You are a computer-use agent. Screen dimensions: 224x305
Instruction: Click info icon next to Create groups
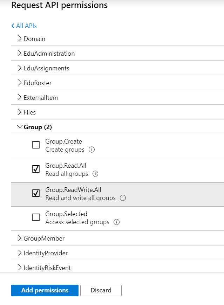pyautogui.click(x=91, y=150)
